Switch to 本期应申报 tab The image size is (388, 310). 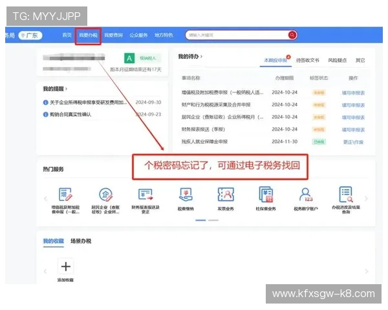[x=275, y=60]
